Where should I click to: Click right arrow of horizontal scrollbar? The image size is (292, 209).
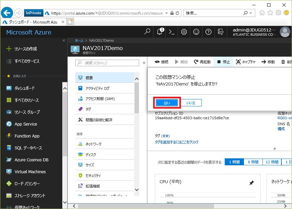pos(285,206)
